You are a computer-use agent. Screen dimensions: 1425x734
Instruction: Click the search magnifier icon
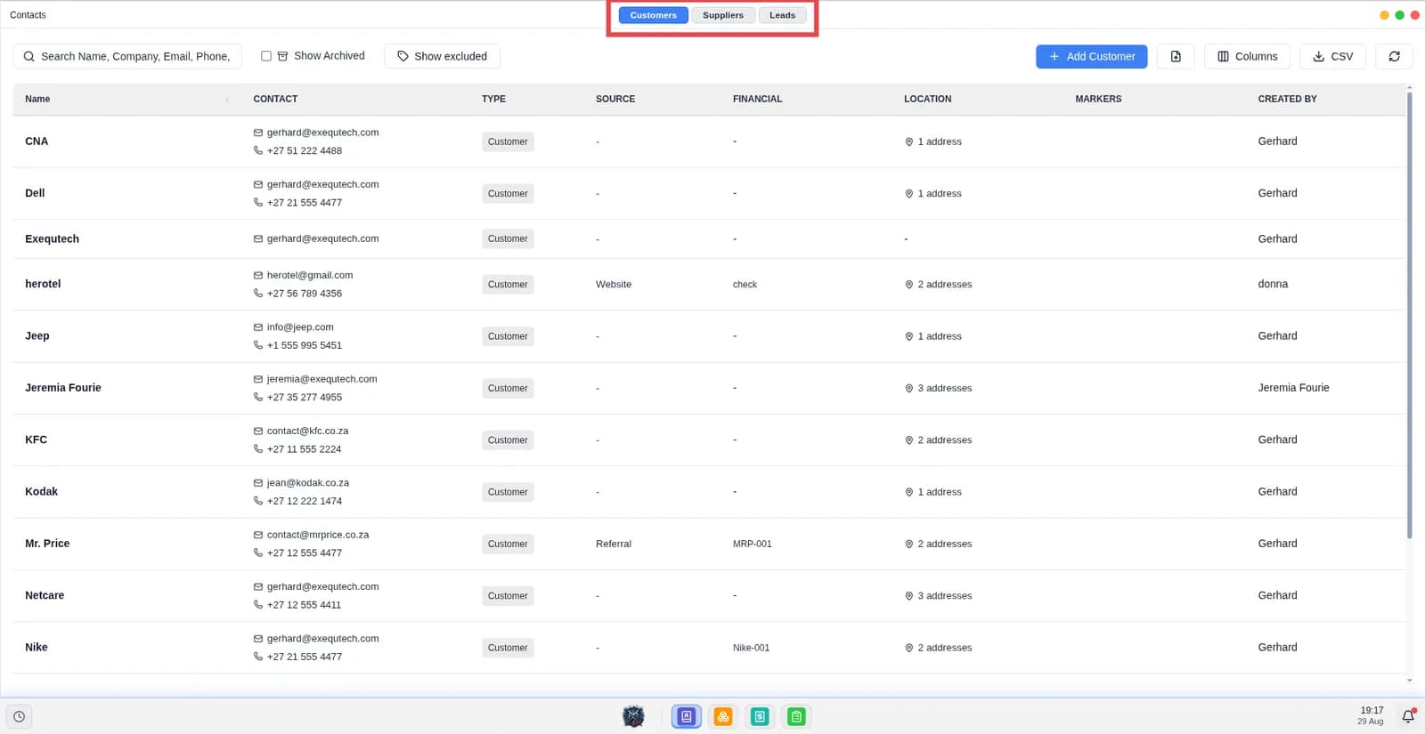pos(29,56)
